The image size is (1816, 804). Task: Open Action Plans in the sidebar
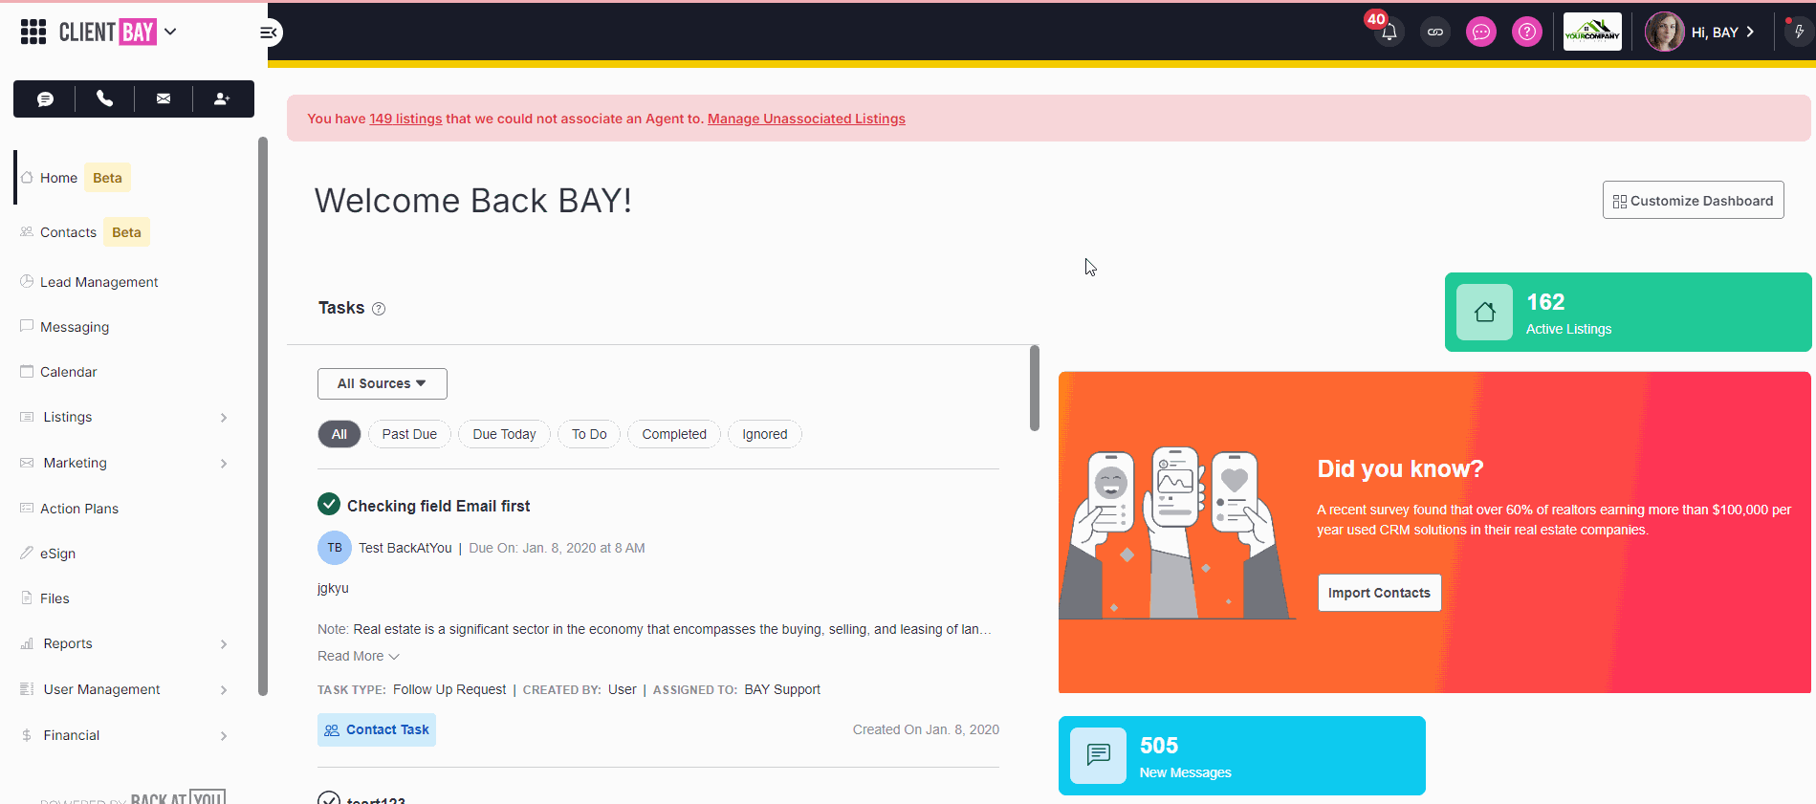(x=79, y=509)
